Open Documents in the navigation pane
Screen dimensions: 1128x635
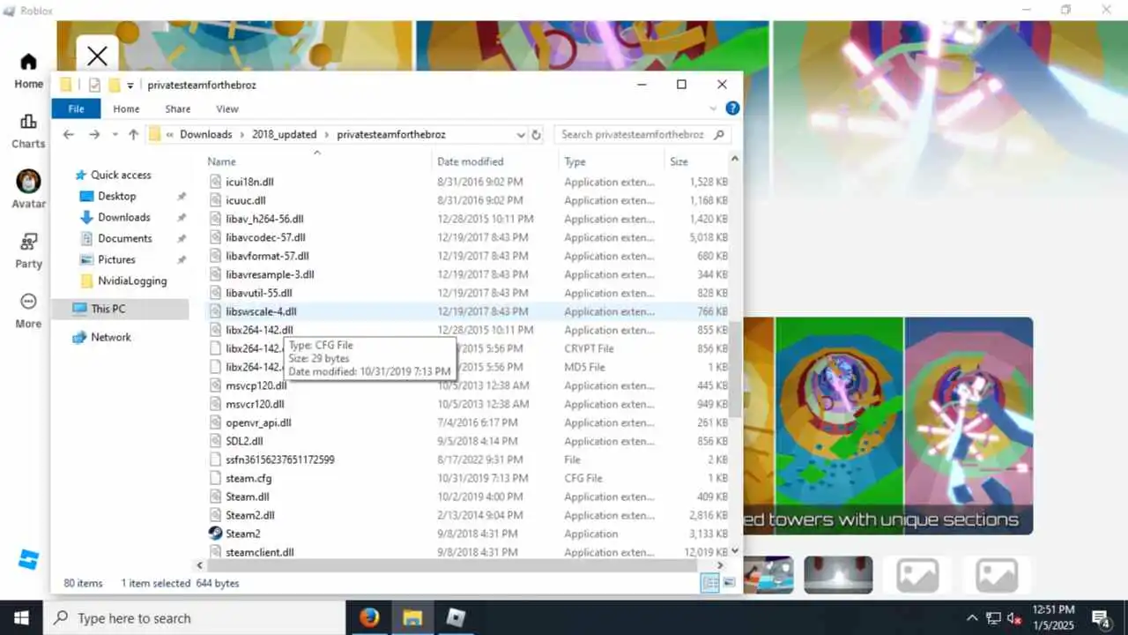pyautogui.click(x=124, y=238)
